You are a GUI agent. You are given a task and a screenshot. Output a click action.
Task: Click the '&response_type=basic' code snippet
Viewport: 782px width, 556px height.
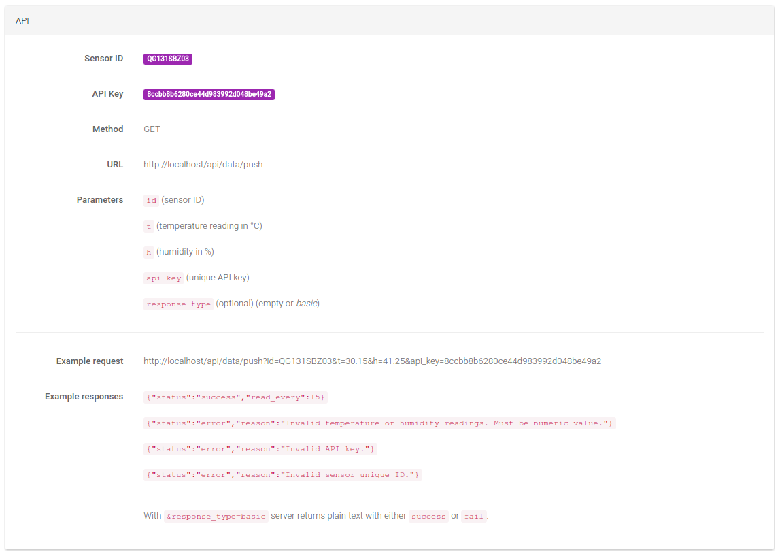(216, 517)
